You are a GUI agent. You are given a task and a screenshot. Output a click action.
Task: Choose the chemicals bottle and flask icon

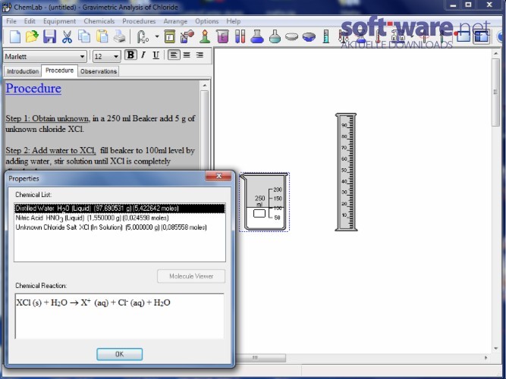coord(187,36)
